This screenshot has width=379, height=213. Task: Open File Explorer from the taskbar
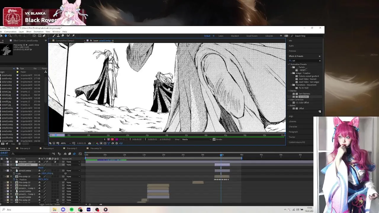click(x=54, y=209)
